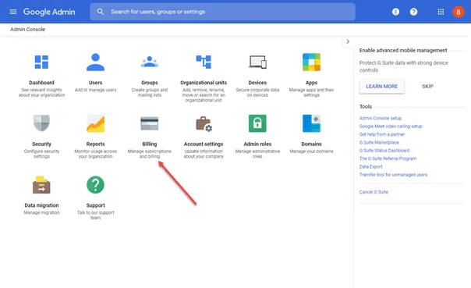Open the Security shield icon
Screen dimensions: 471x288
[41, 123]
